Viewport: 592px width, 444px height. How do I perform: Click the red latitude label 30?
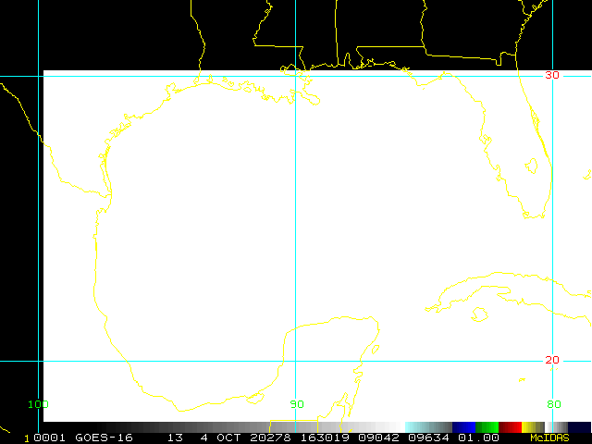pos(551,75)
